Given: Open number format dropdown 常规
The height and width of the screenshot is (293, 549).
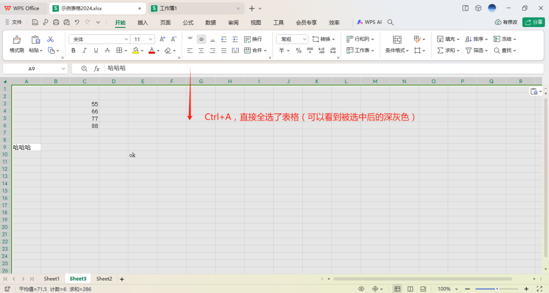Looking at the screenshot, I should [292, 39].
